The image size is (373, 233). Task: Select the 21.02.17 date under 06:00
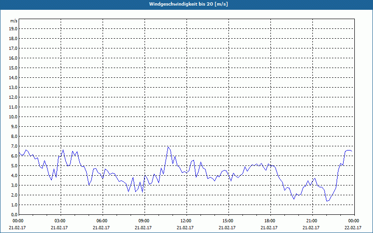[x=101, y=227]
